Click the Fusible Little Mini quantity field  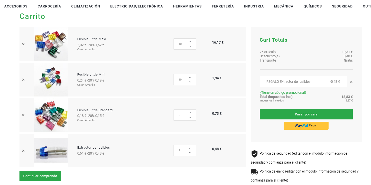tap(180, 80)
